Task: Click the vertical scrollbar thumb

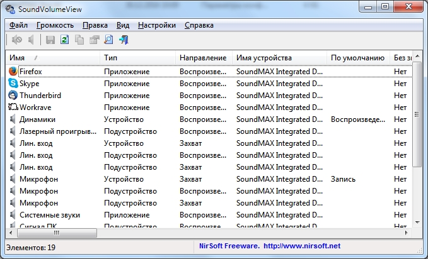Action: tap(417, 114)
